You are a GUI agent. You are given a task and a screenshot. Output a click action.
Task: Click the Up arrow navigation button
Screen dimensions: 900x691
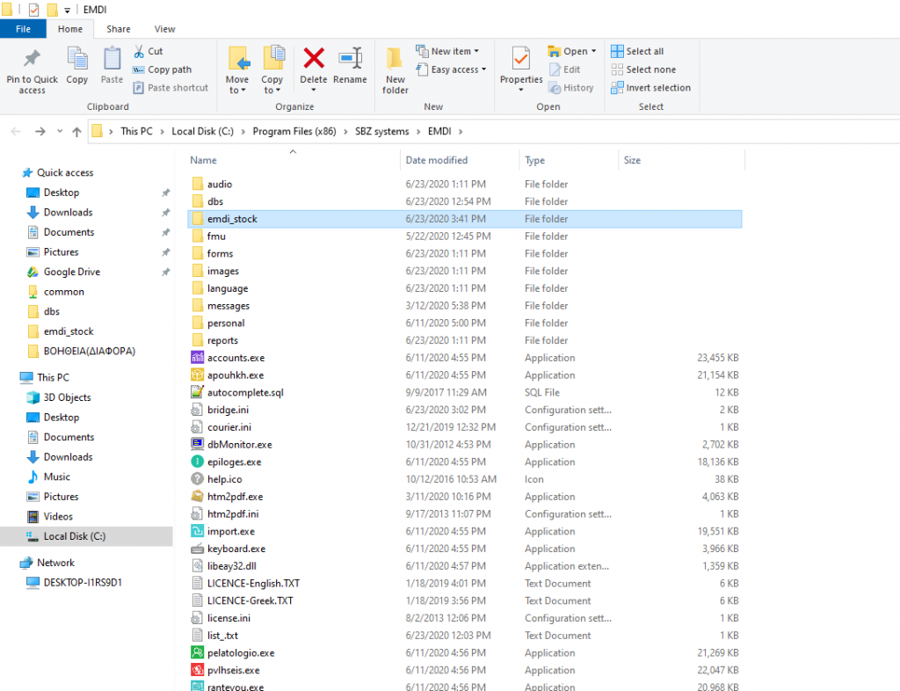pos(76,132)
